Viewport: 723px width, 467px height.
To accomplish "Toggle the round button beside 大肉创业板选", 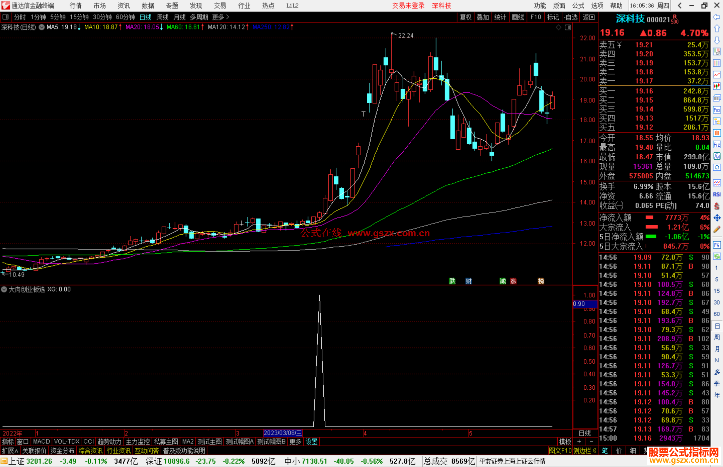I will point(4,290).
